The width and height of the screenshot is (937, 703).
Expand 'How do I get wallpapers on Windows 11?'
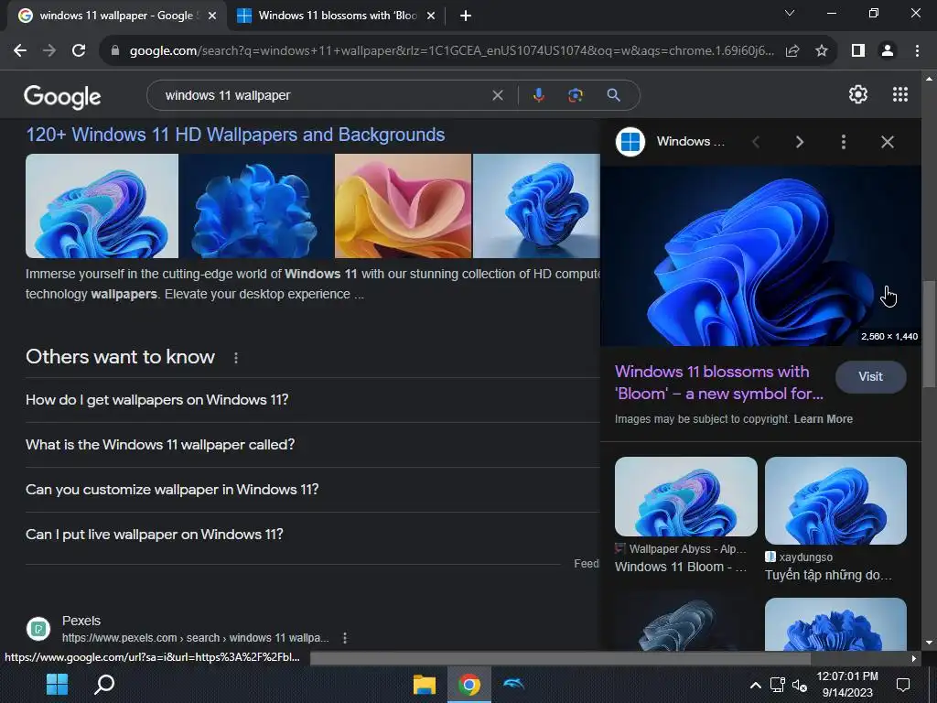pyautogui.click(x=313, y=400)
